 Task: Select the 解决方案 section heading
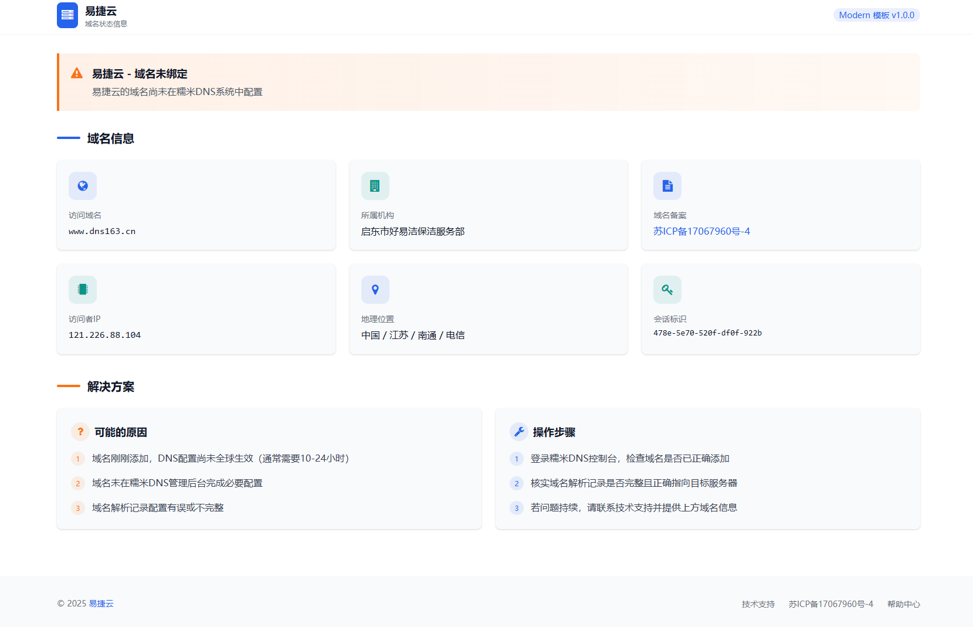(109, 387)
